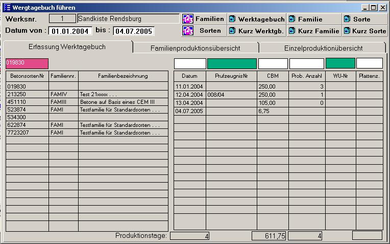Click the window system menu icon
Screen dimensions: 390x244
click(x=7, y=8)
